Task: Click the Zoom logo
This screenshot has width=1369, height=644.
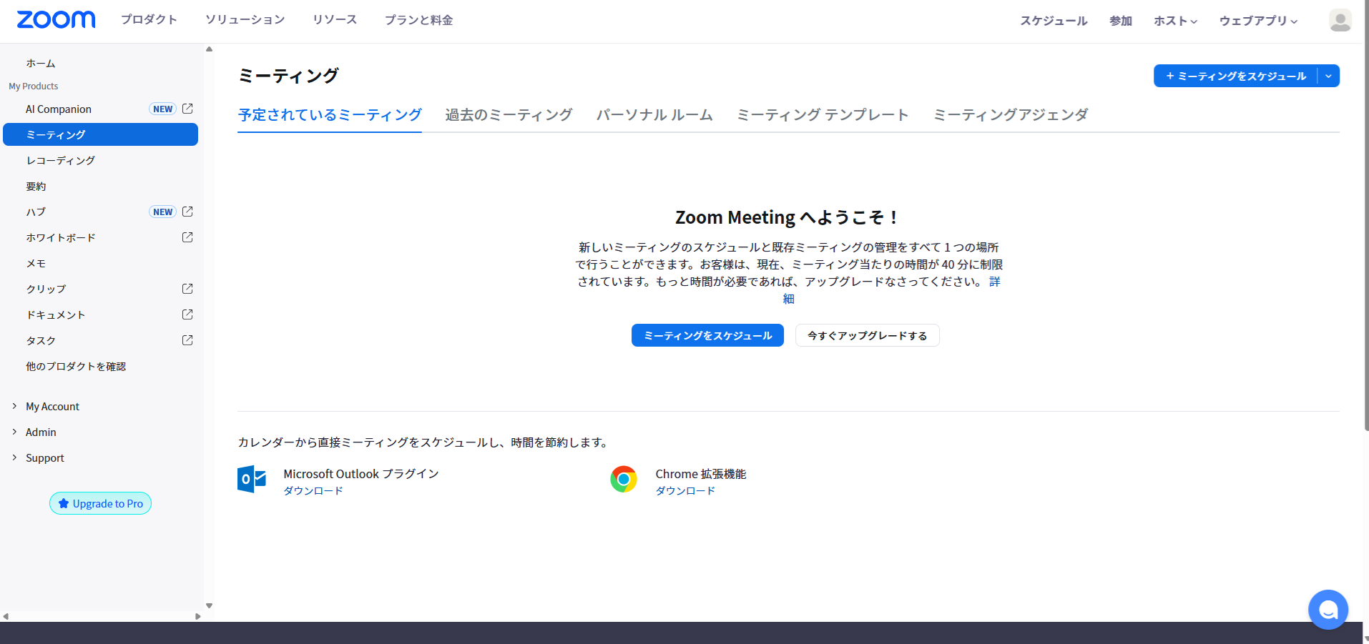Action: tap(56, 19)
